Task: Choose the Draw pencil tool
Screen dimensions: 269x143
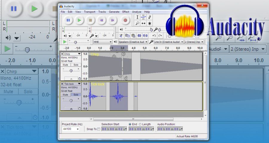Action: click(x=149, y=17)
